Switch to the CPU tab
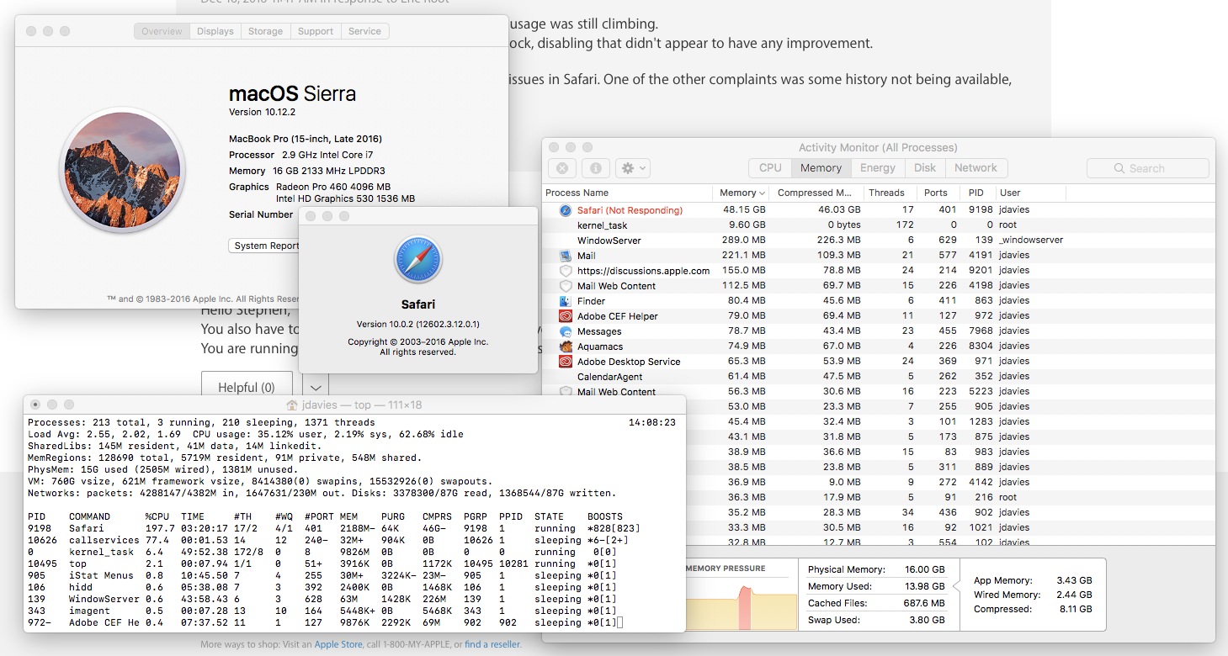The image size is (1228, 656). (x=770, y=168)
